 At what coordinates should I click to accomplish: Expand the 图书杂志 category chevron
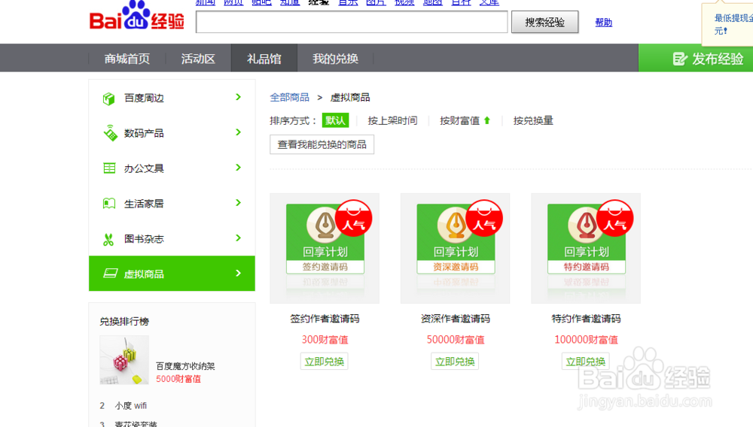coord(238,238)
